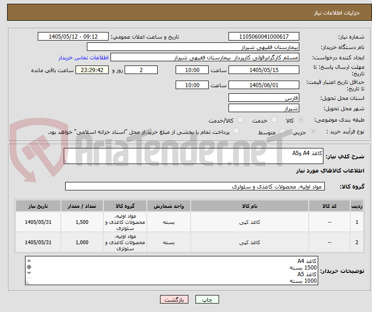Click the delivery province field فارس
Screen dimensions: 372x312
click(264, 98)
